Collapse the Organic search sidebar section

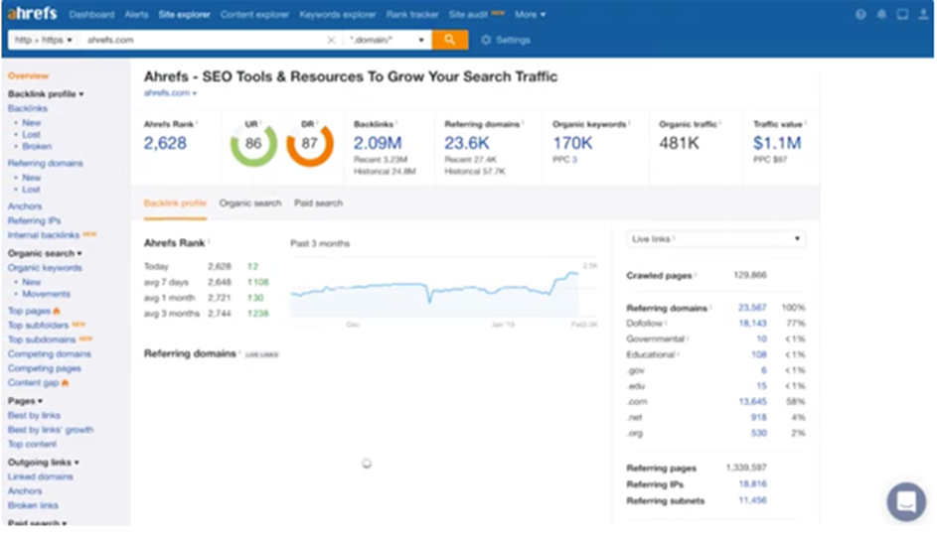pyautogui.click(x=45, y=254)
